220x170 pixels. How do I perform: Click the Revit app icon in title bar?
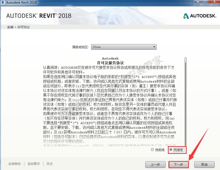[x=3, y=2]
